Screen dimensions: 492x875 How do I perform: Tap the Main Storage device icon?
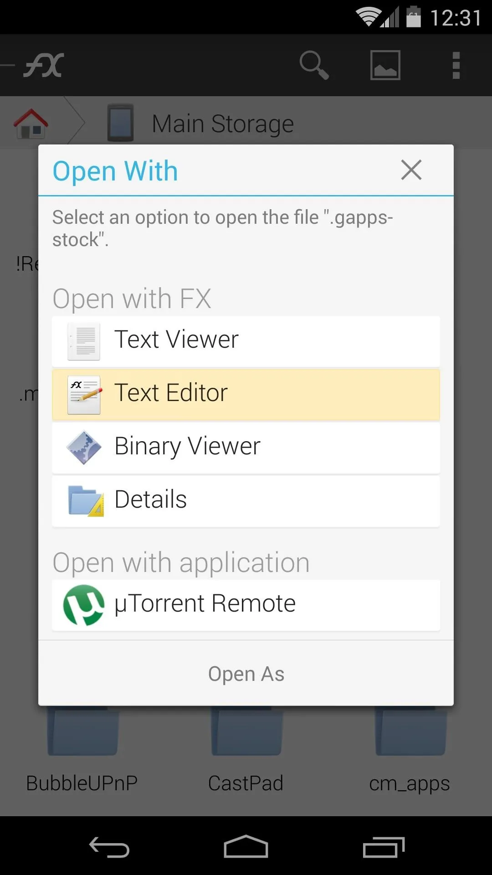121,123
